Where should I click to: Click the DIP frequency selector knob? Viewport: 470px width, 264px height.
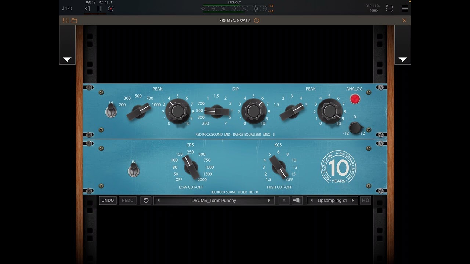(x=217, y=111)
